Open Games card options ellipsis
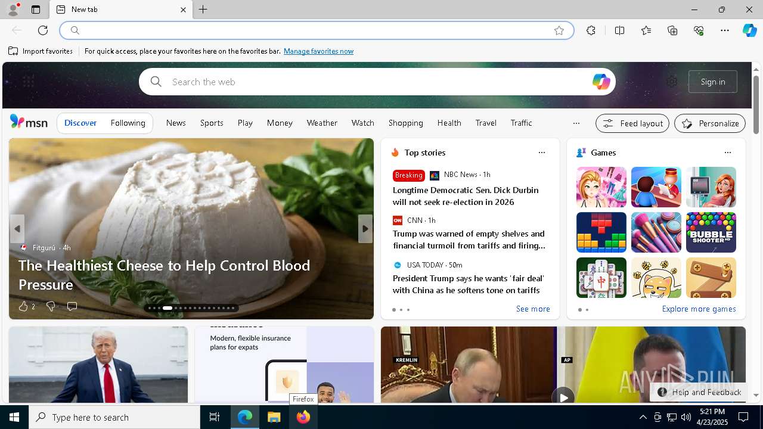The image size is (763, 429). pyautogui.click(x=728, y=153)
